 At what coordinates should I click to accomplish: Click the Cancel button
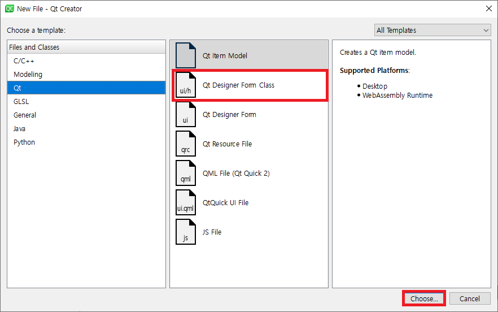(470, 298)
